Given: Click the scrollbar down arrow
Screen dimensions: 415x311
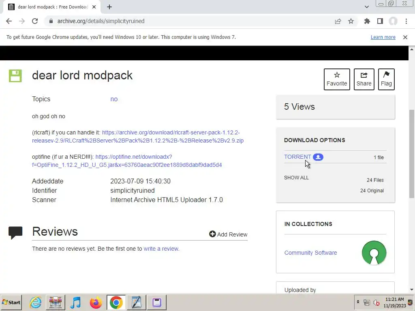Looking at the screenshot, I should point(412,290).
